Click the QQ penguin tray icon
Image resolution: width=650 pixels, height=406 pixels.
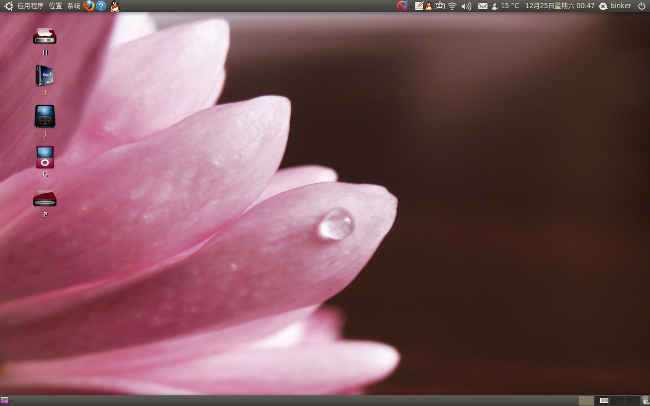(x=429, y=6)
